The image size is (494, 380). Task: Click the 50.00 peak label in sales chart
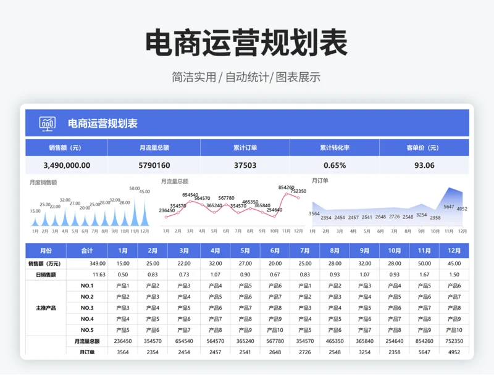[135, 188]
